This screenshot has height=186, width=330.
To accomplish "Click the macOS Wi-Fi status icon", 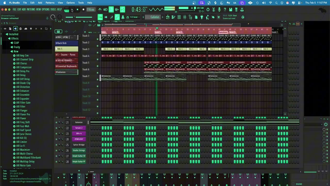I will click(270, 3).
